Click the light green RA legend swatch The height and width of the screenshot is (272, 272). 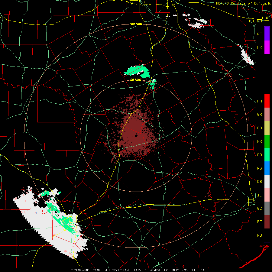(x=267, y=155)
